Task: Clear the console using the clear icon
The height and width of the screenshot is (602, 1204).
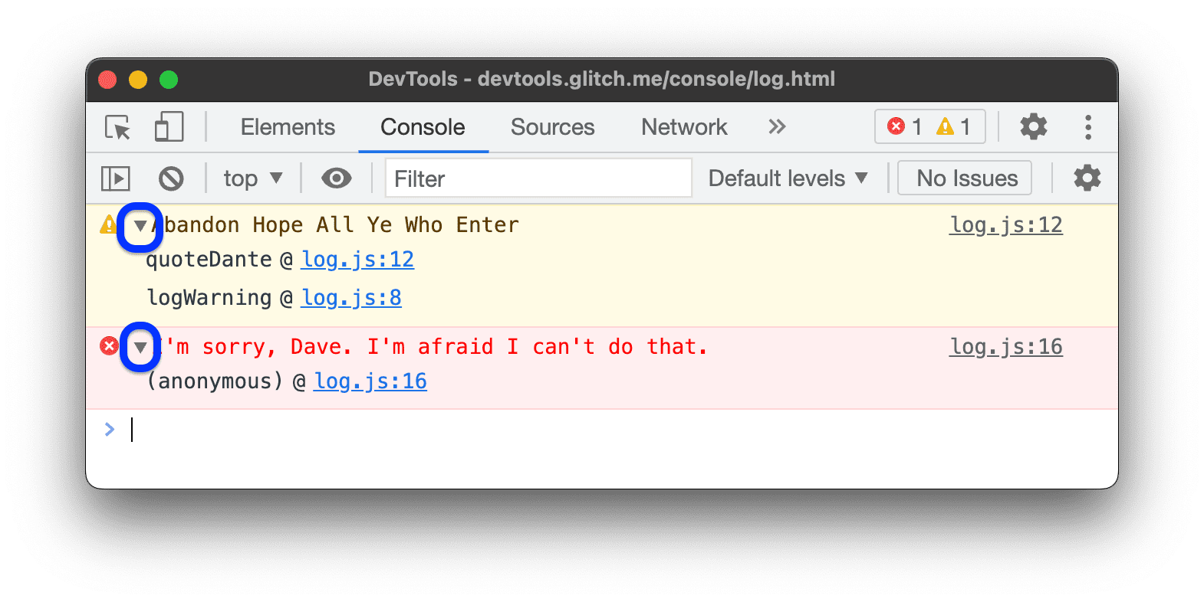Action: tap(171, 178)
